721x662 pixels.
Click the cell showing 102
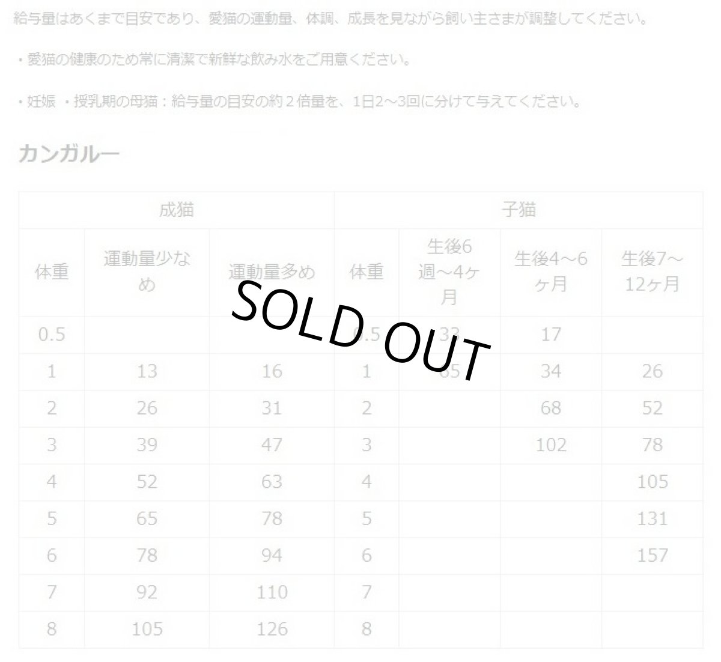pyautogui.click(x=551, y=445)
